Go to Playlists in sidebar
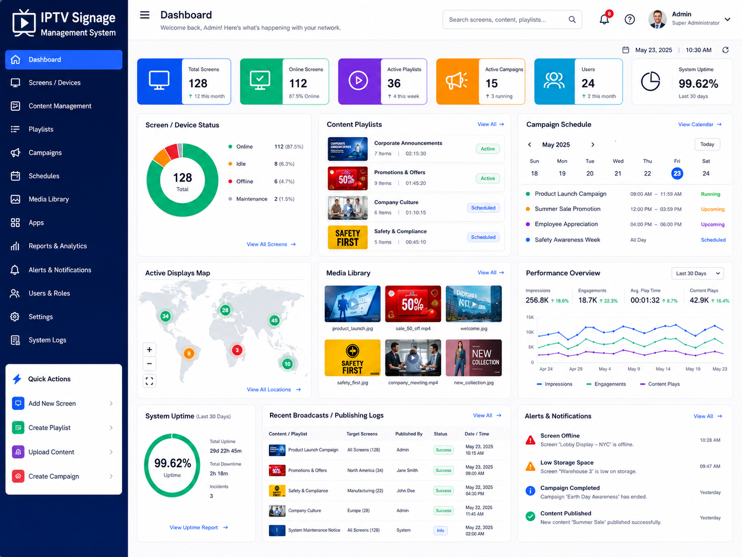 point(64,129)
